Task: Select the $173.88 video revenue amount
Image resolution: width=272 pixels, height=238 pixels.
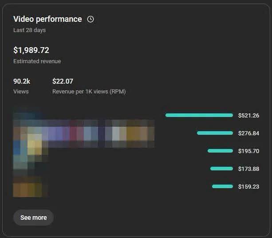Action: pos(248,169)
